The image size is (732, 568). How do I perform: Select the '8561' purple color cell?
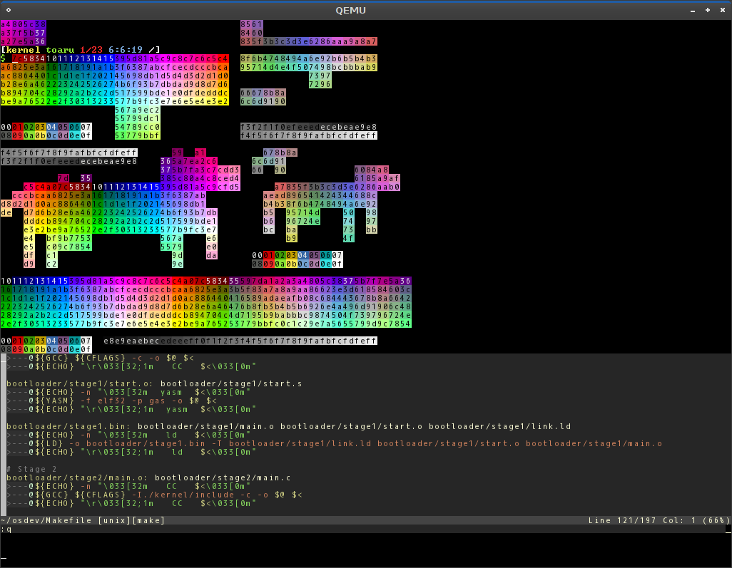pos(252,24)
